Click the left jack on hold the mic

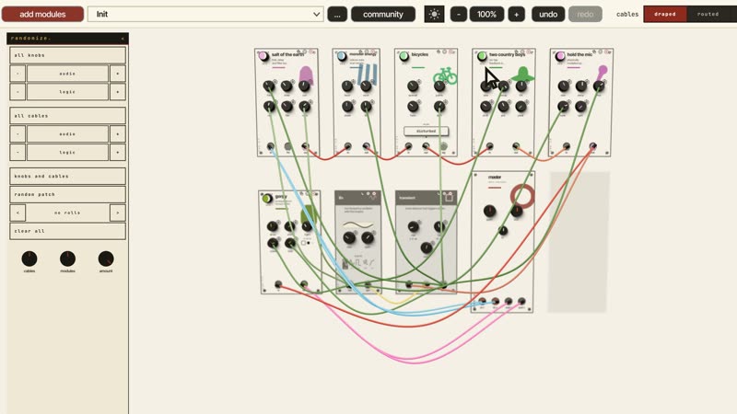pyautogui.click(x=567, y=146)
